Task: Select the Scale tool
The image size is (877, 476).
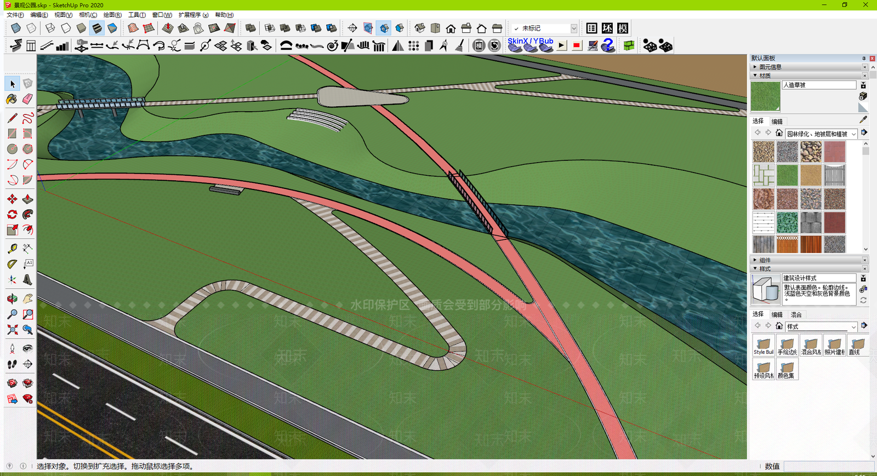Action: pyautogui.click(x=12, y=230)
